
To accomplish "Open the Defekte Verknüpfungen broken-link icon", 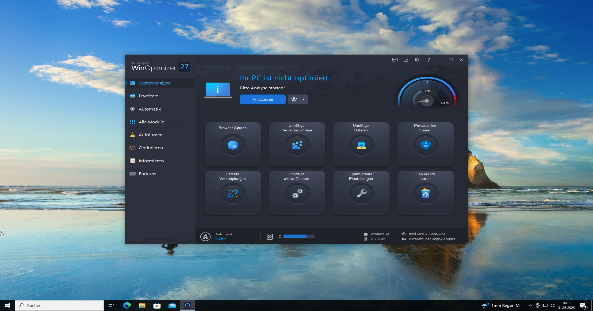I will (x=233, y=194).
